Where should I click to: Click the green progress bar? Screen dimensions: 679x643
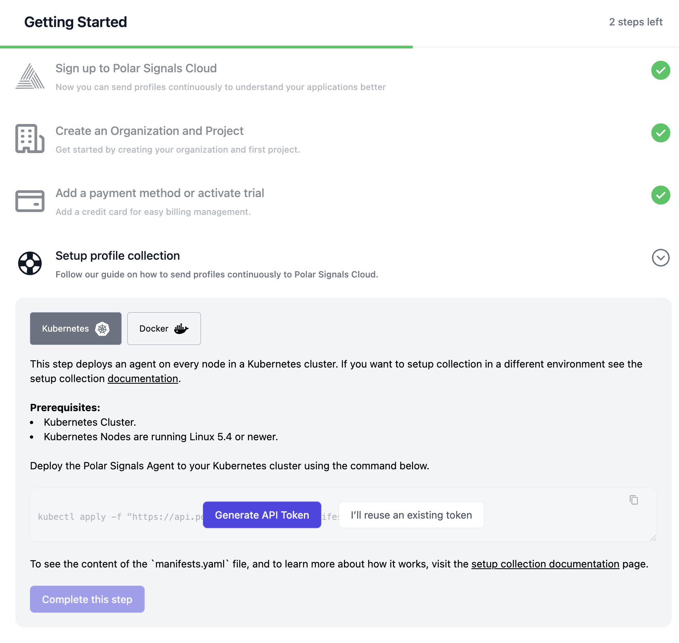pos(206,46)
